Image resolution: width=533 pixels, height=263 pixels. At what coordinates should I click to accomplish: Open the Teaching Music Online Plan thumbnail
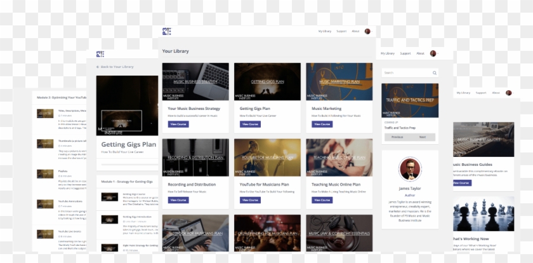(339, 158)
